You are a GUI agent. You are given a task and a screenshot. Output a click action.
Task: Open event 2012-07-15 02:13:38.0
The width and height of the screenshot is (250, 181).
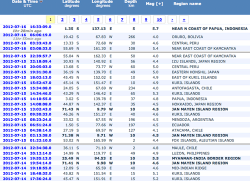27,135
